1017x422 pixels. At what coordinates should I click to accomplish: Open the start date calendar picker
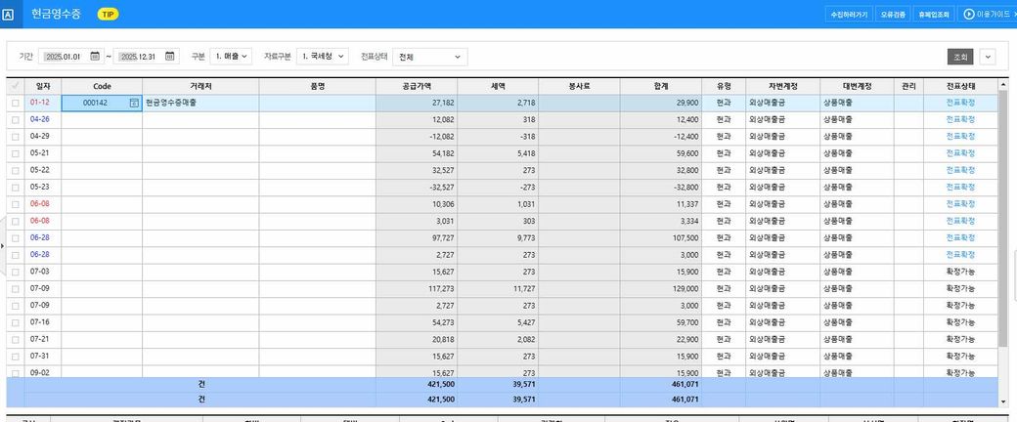pos(97,57)
